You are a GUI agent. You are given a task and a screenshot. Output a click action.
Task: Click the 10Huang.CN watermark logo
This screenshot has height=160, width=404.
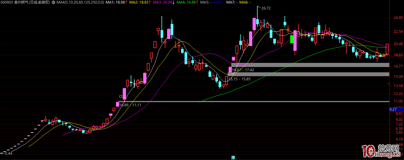click(x=382, y=151)
